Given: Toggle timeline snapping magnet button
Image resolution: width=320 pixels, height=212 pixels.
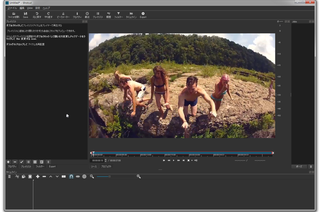Looking at the screenshot, I should pyautogui.click(x=71, y=176).
